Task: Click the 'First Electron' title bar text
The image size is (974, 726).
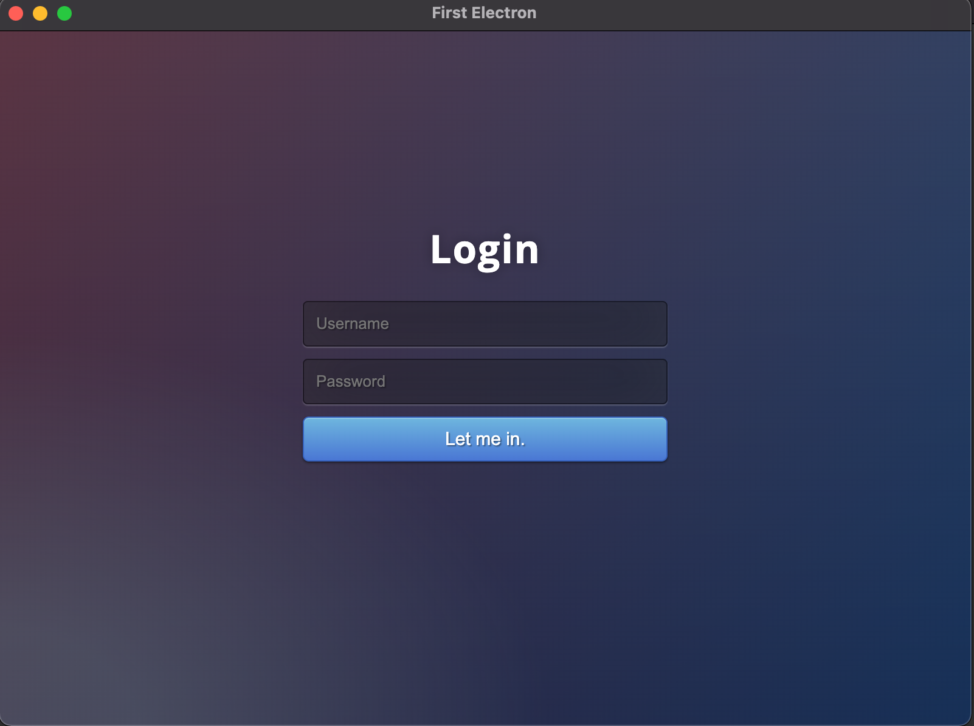Action: (483, 13)
